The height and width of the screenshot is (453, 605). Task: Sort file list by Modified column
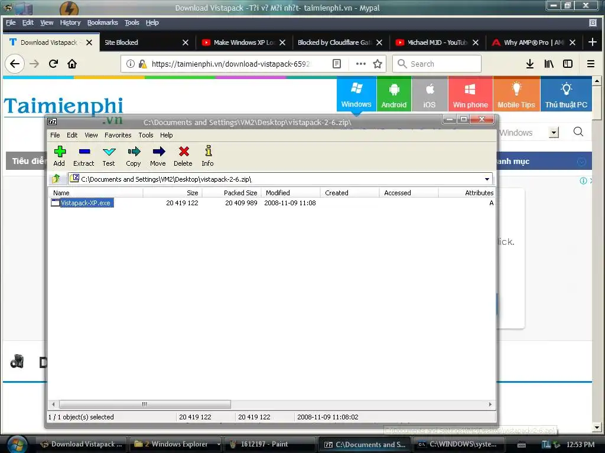[291, 193]
